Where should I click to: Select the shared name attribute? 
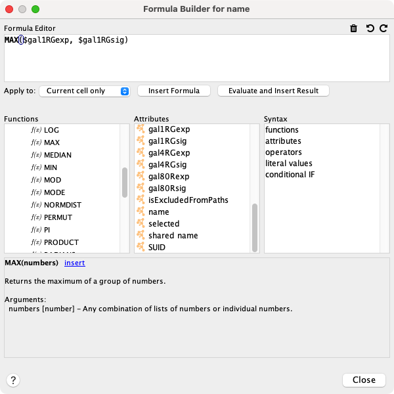pyautogui.click(x=173, y=236)
